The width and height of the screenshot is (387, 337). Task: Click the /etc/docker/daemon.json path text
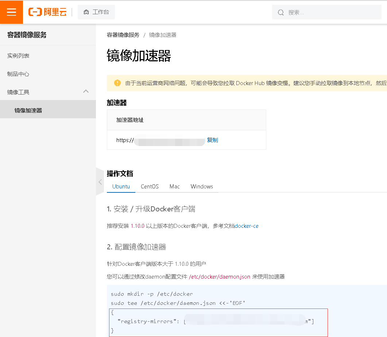pyautogui.click(x=220, y=277)
